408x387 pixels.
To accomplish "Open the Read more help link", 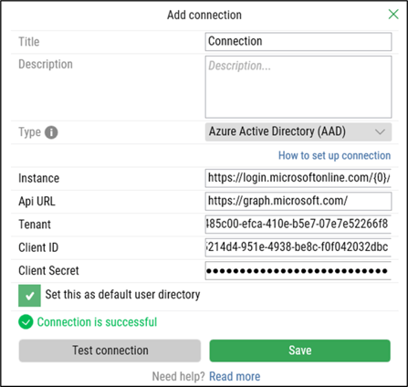I will [235, 376].
